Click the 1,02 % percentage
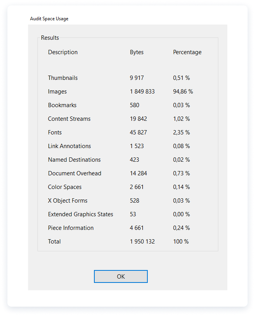 tap(181, 119)
